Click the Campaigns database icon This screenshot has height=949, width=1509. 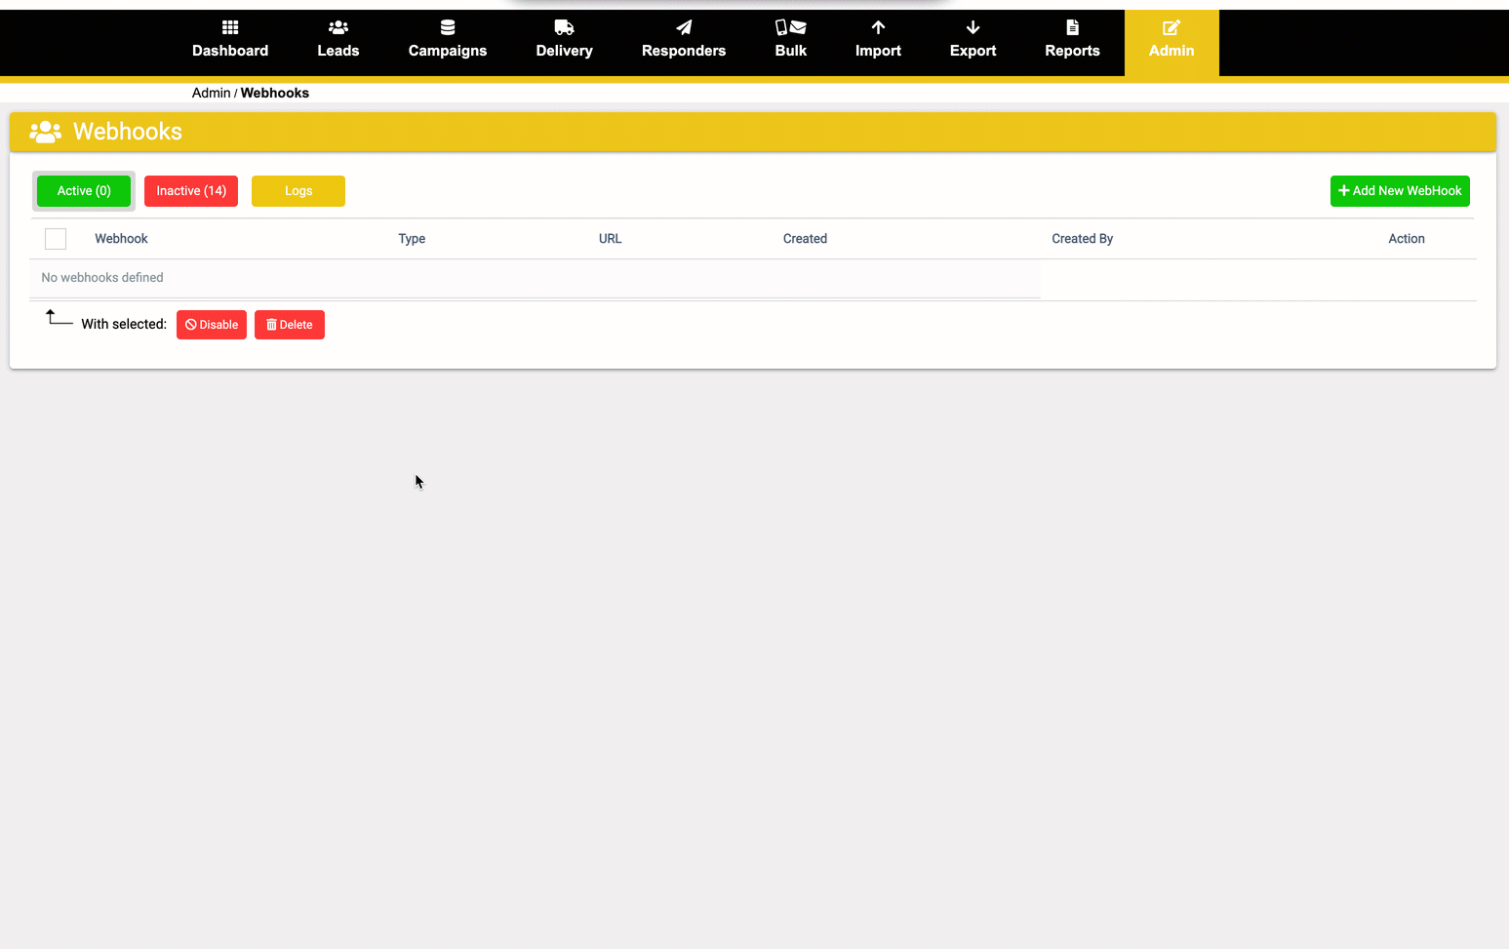[448, 27]
